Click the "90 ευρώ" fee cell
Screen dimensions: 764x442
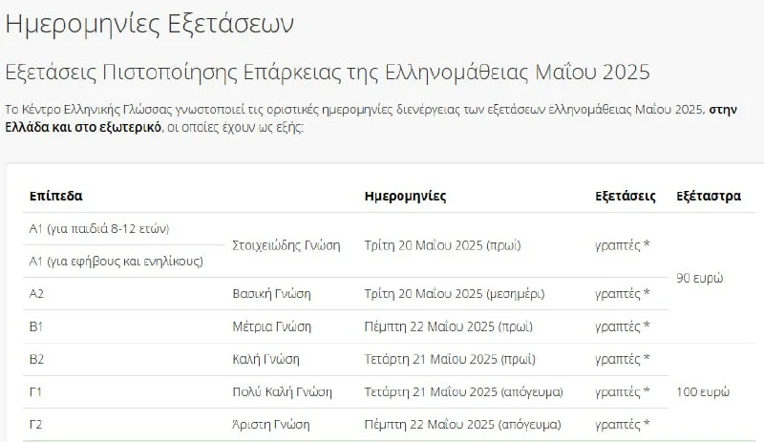tap(700, 278)
